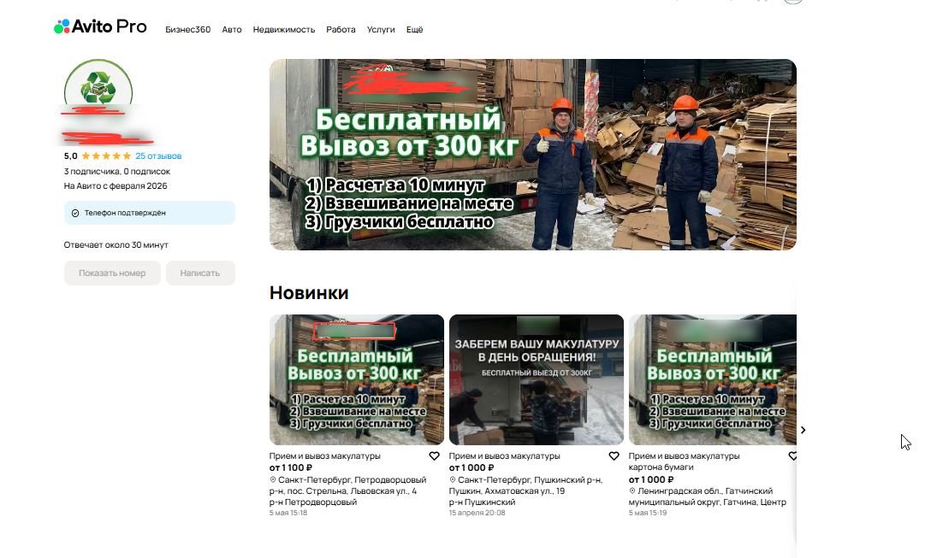Viewport: 931px width, 558px height.
Task: Click the 5 мая 15:19 date
Action: (648, 513)
